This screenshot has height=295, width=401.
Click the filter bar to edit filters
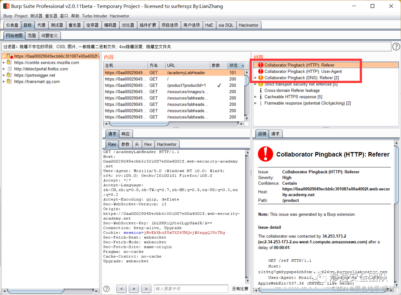196,46
